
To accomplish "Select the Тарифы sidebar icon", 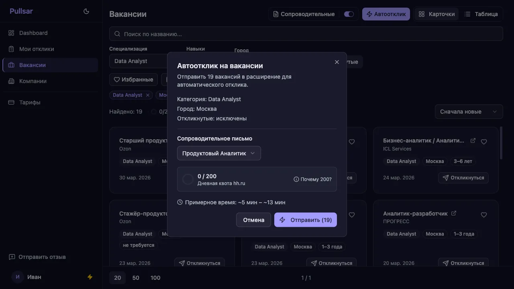I will click(11, 102).
